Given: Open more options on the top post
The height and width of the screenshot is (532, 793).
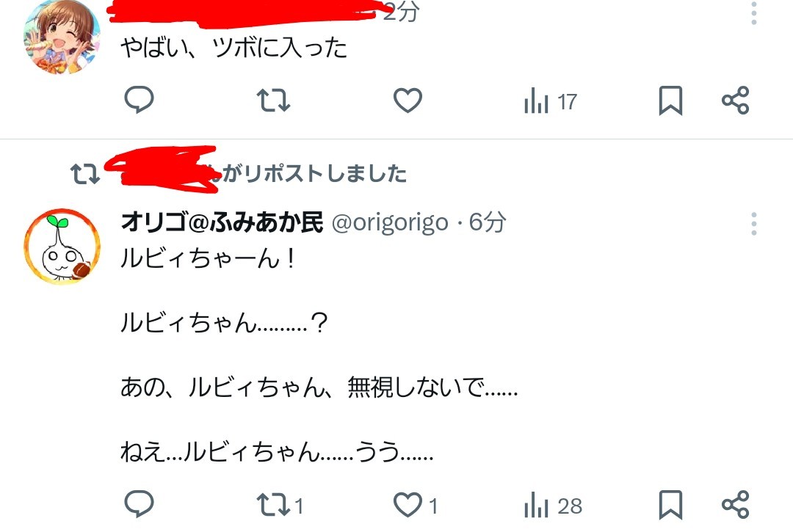Looking at the screenshot, I should 753,12.
